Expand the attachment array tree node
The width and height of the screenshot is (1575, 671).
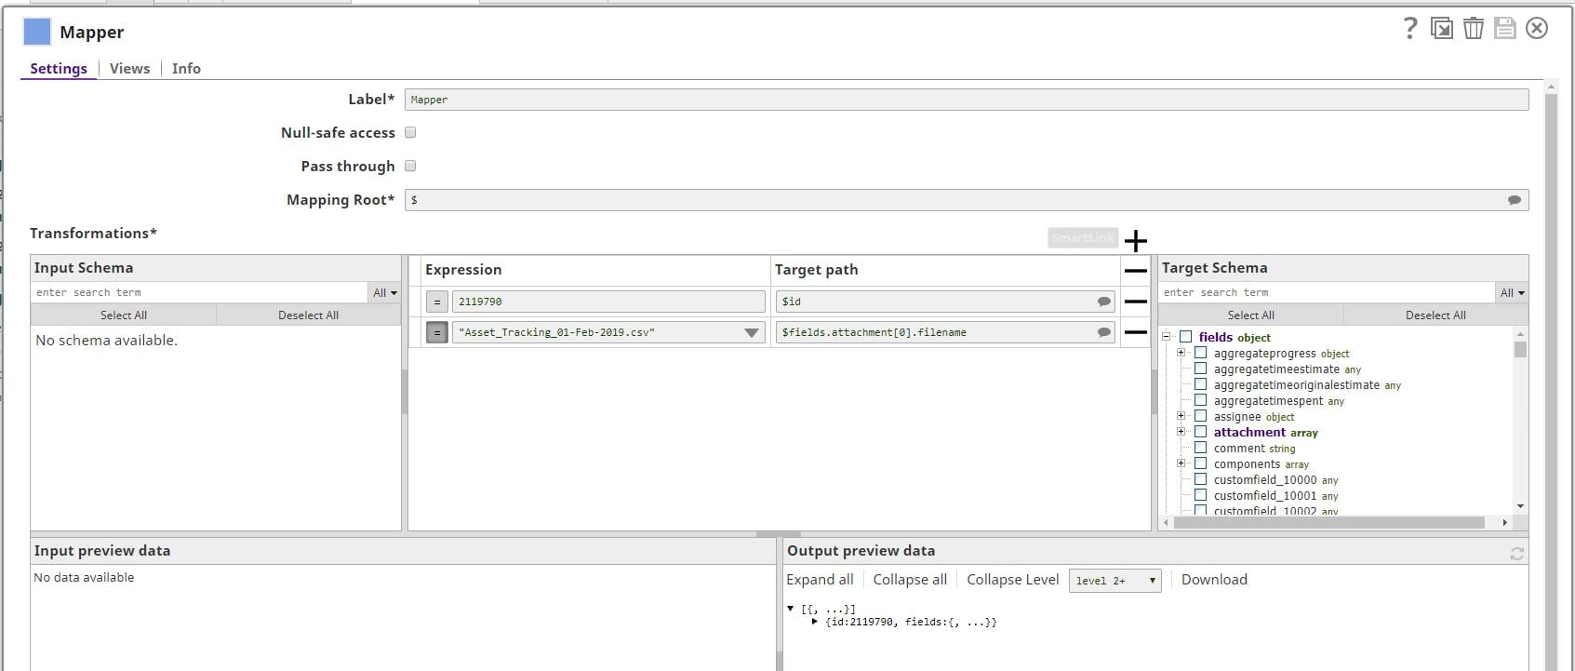coord(1181,432)
